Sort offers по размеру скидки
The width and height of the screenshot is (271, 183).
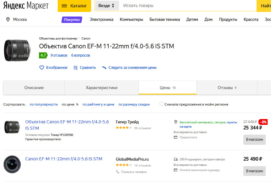134,104
